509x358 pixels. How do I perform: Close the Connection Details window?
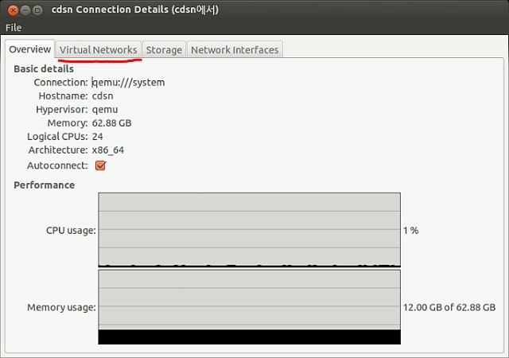click(x=13, y=10)
